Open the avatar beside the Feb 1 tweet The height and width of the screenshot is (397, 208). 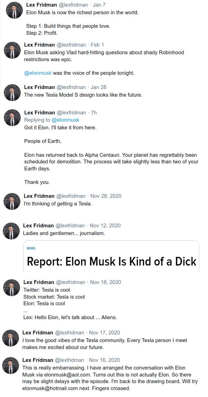click(x=12, y=50)
